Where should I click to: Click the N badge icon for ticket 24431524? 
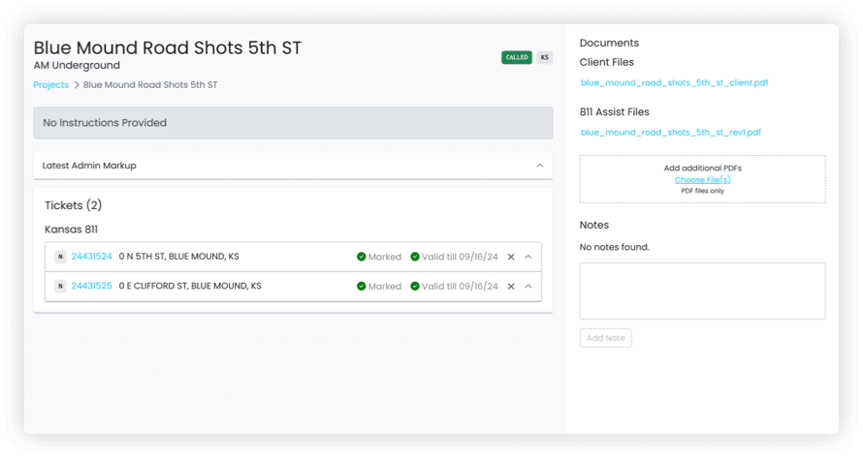tap(60, 258)
